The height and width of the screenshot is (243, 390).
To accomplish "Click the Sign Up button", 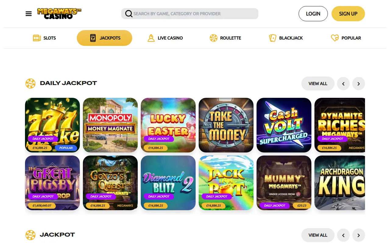I will click(x=348, y=14).
